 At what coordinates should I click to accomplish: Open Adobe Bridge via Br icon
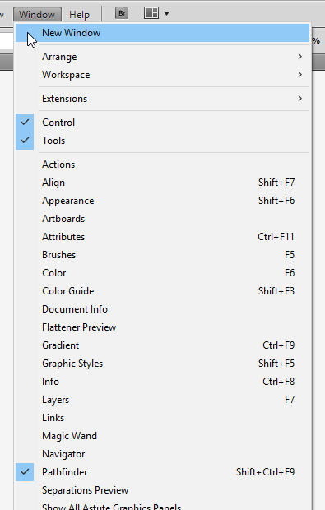pyautogui.click(x=122, y=13)
